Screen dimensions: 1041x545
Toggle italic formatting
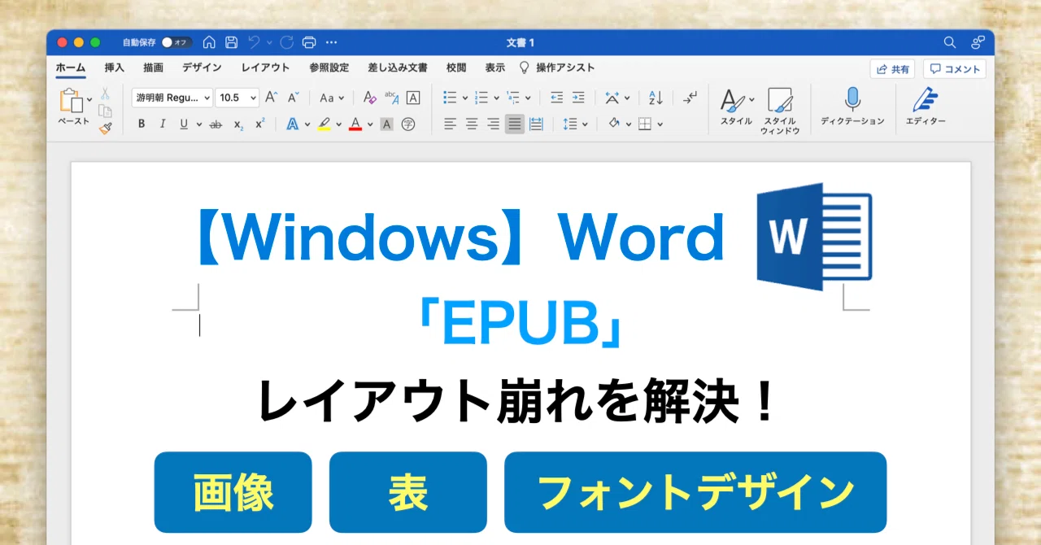pos(163,124)
